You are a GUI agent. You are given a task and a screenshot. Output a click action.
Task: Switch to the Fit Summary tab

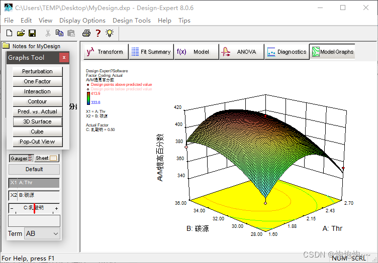click(151, 52)
